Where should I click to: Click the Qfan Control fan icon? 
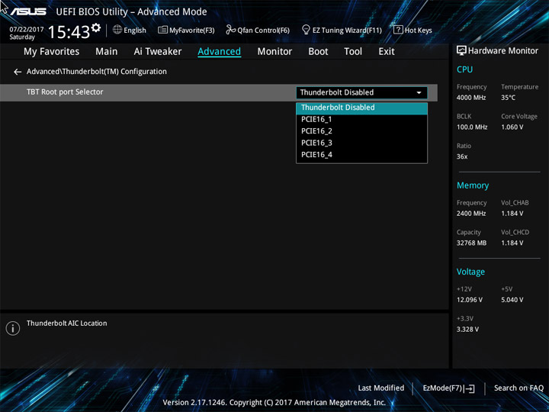tap(231, 30)
